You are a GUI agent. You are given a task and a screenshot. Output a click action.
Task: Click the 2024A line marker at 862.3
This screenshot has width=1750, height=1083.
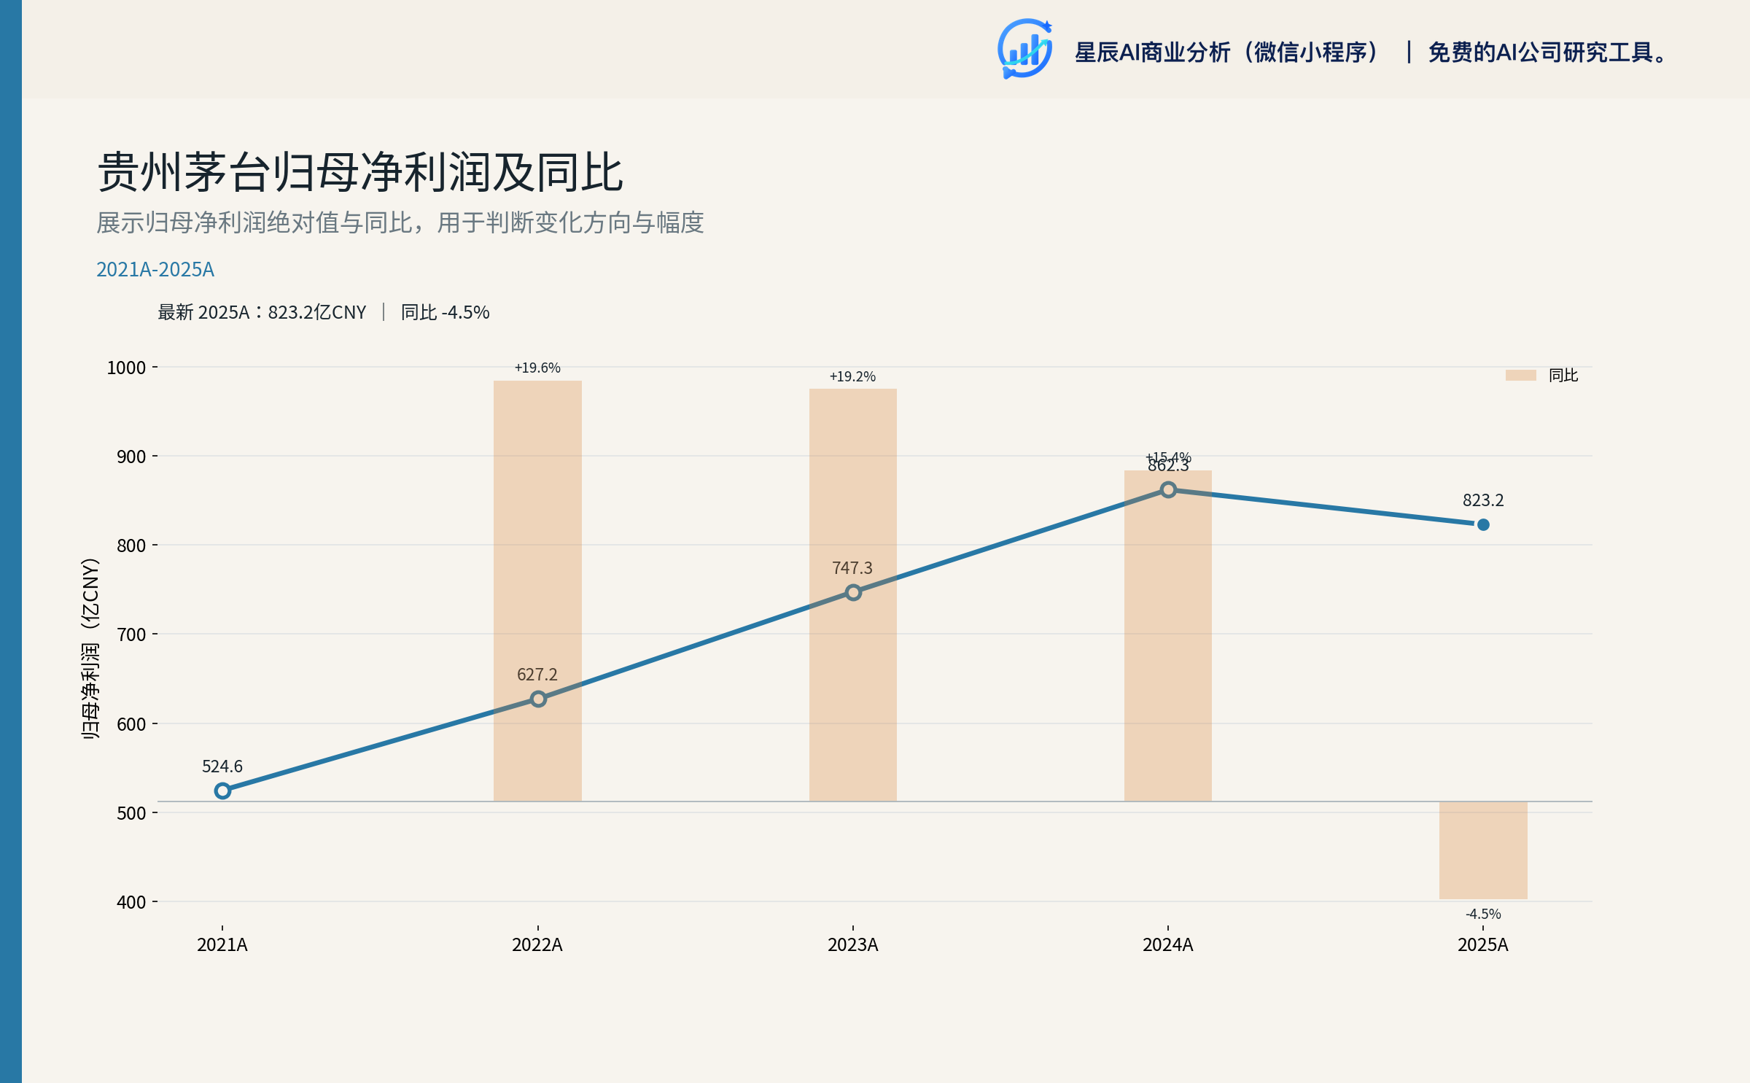(x=1168, y=489)
